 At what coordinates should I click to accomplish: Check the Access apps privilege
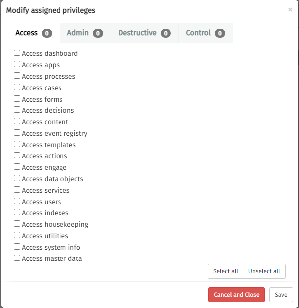point(17,64)
